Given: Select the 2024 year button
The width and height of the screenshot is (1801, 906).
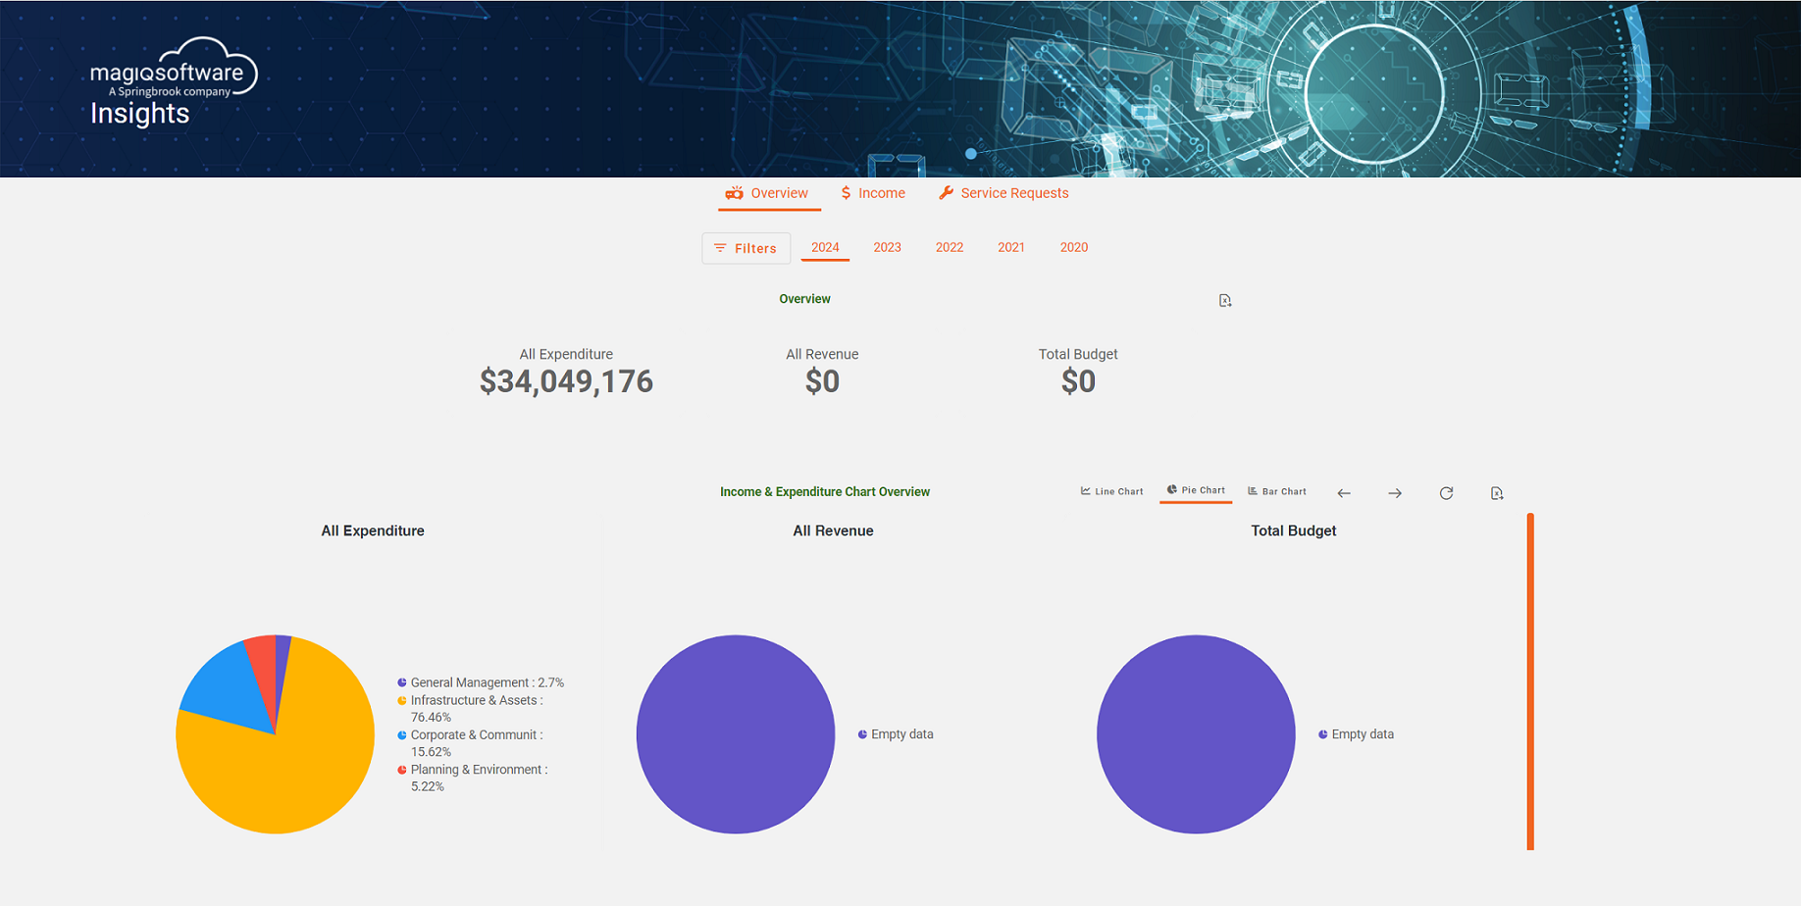Looking at the screenshot, I should 825,247.
